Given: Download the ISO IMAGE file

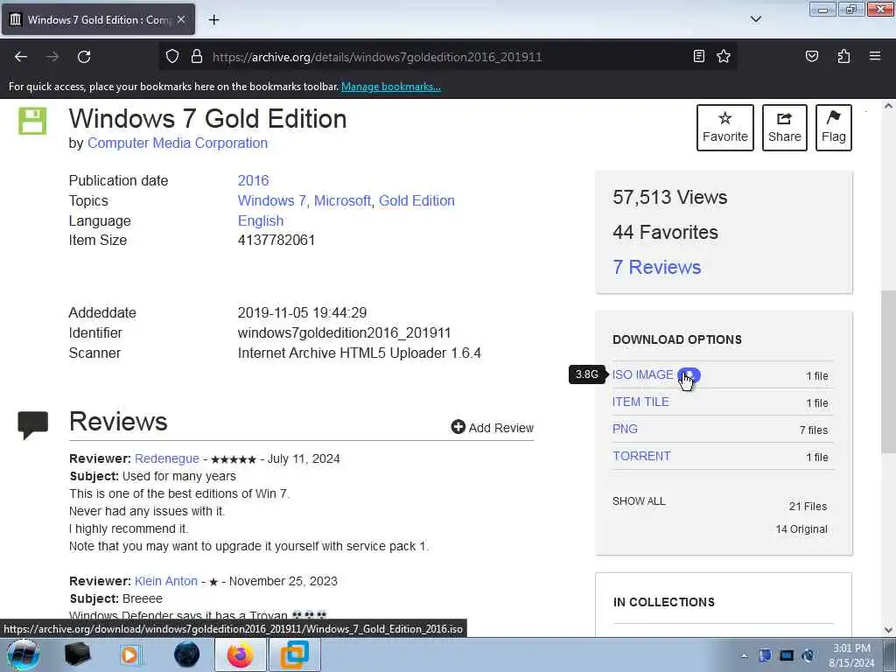Looking at the screenshot, I should tap(643, 374).
